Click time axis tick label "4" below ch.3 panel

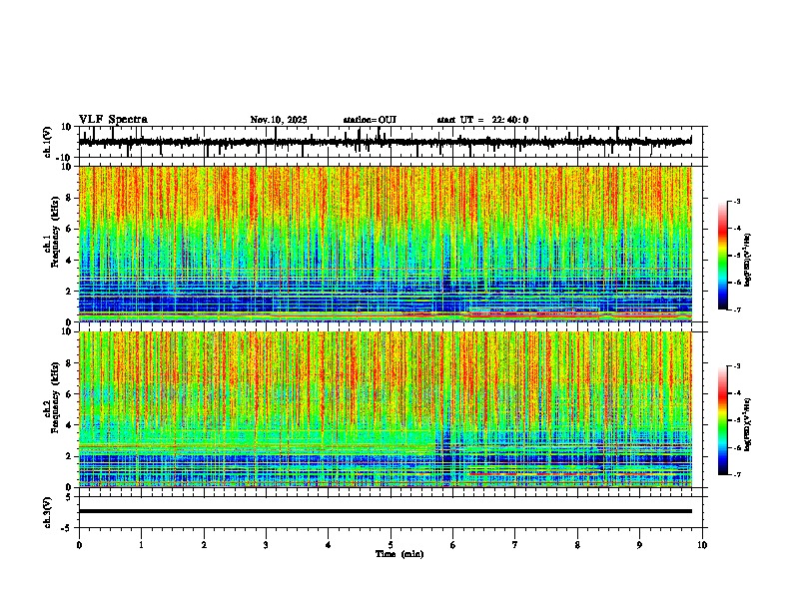[329, 545]
